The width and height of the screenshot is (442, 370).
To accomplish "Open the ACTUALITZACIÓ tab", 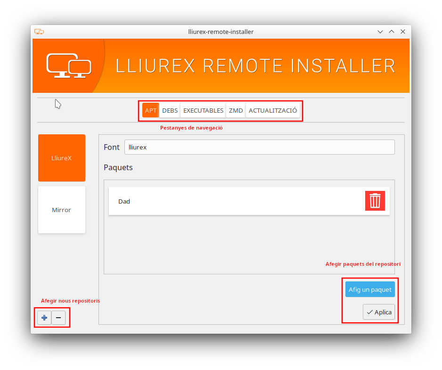I will coord(273,111).
